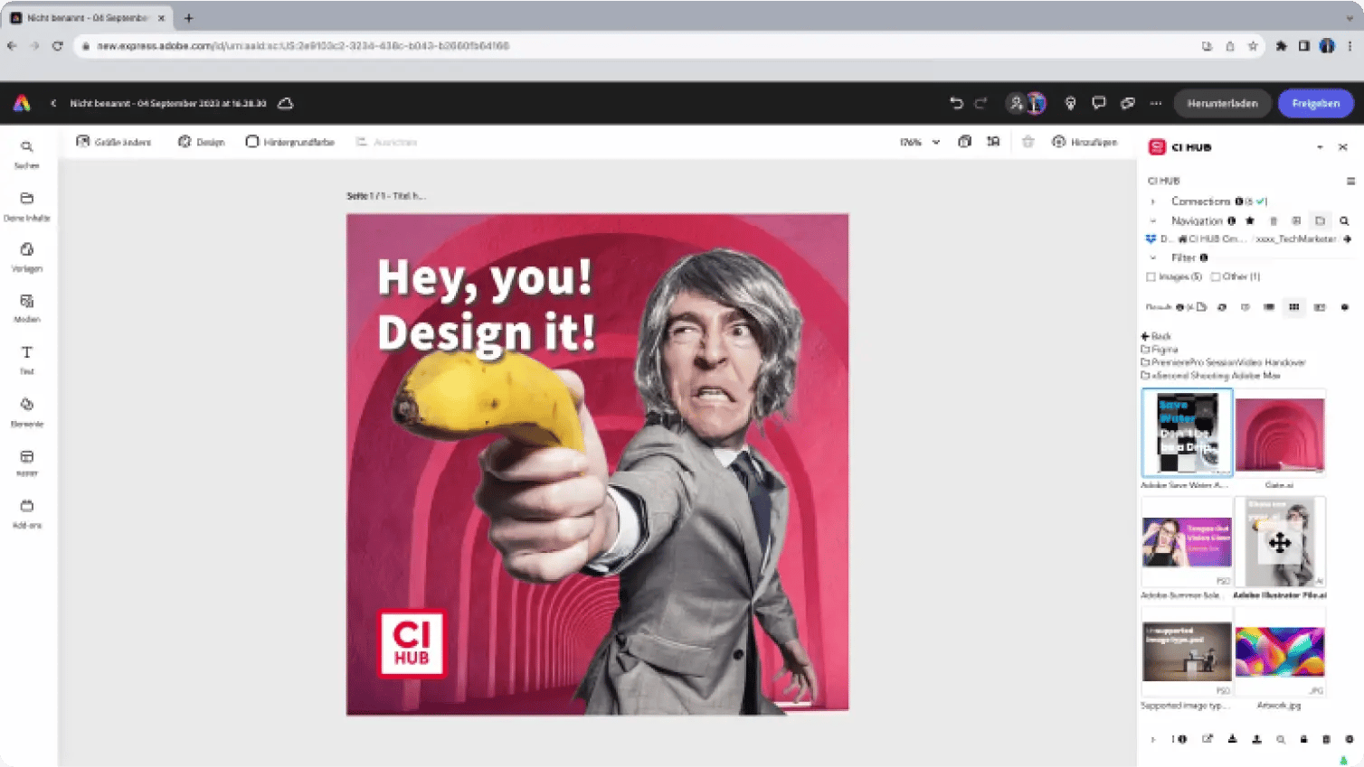
Task: Open the Suchen search sidebar item
Action: 27,154
